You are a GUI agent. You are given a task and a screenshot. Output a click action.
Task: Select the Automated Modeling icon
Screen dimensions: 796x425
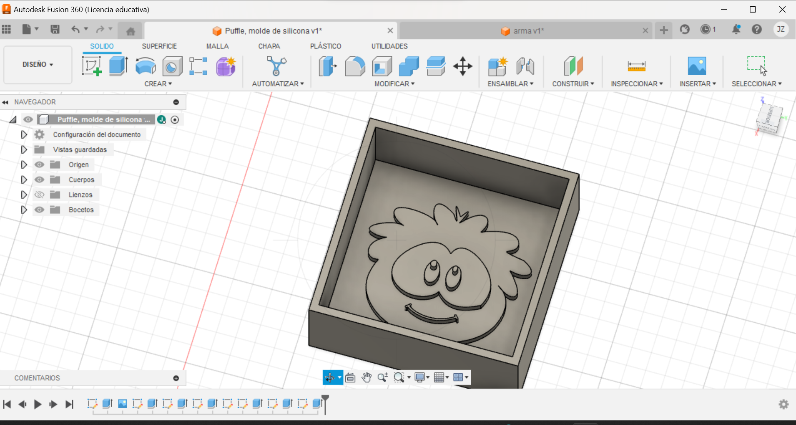276,66
